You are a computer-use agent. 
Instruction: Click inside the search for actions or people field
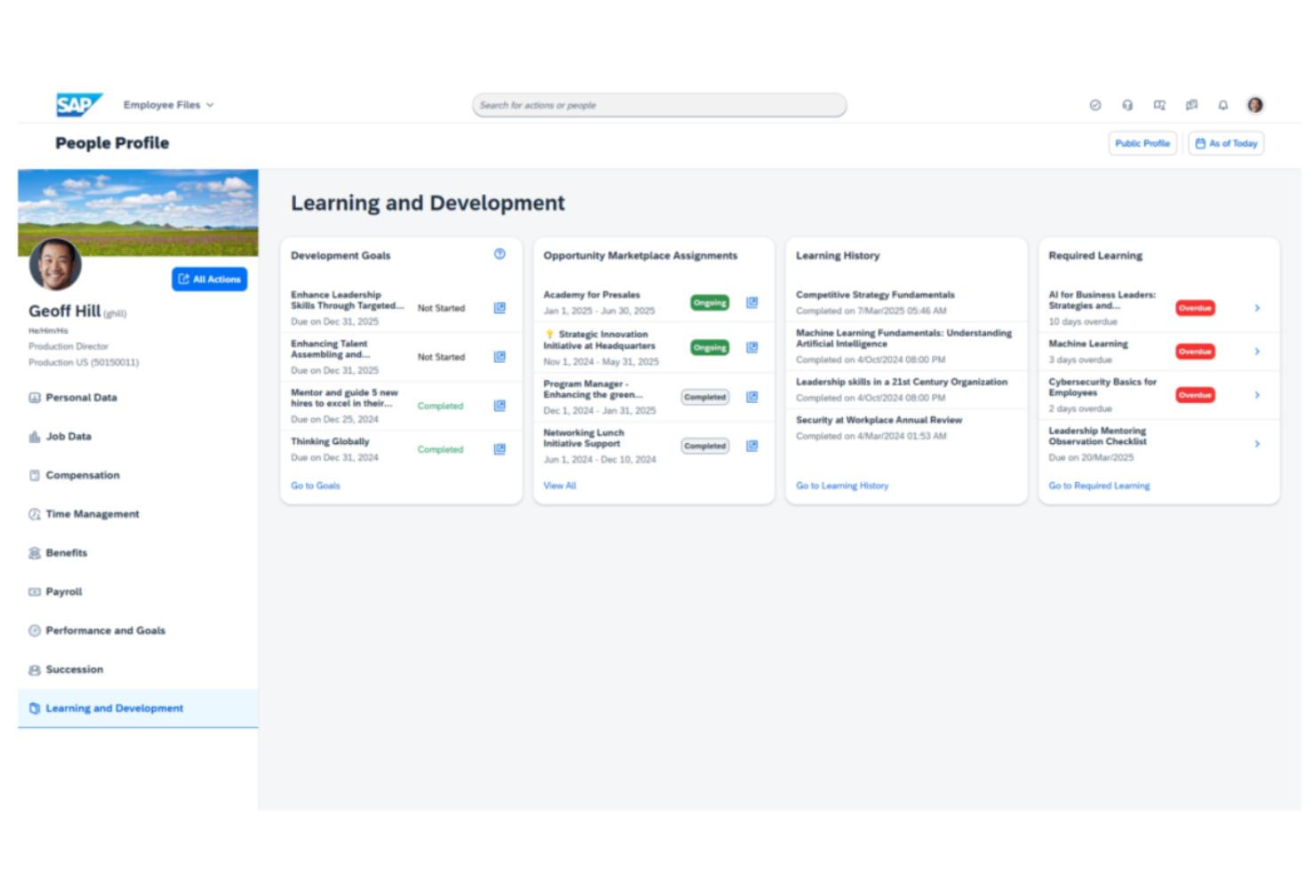tap(658, 104)
